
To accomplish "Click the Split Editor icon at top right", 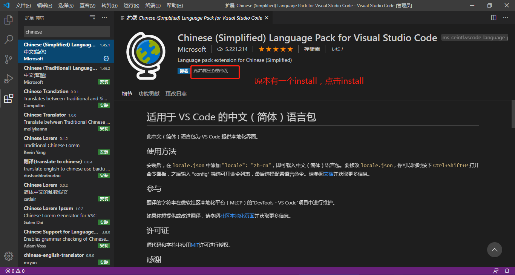I will [x=494, y=17].
